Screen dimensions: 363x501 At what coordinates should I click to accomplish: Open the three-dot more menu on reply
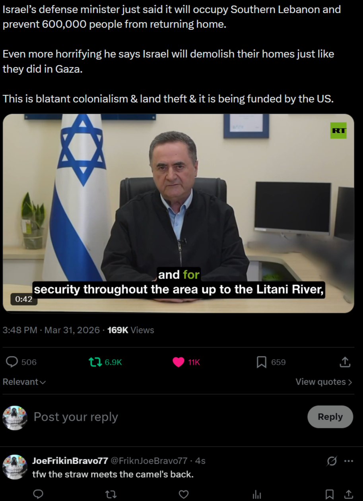(349, 461)
